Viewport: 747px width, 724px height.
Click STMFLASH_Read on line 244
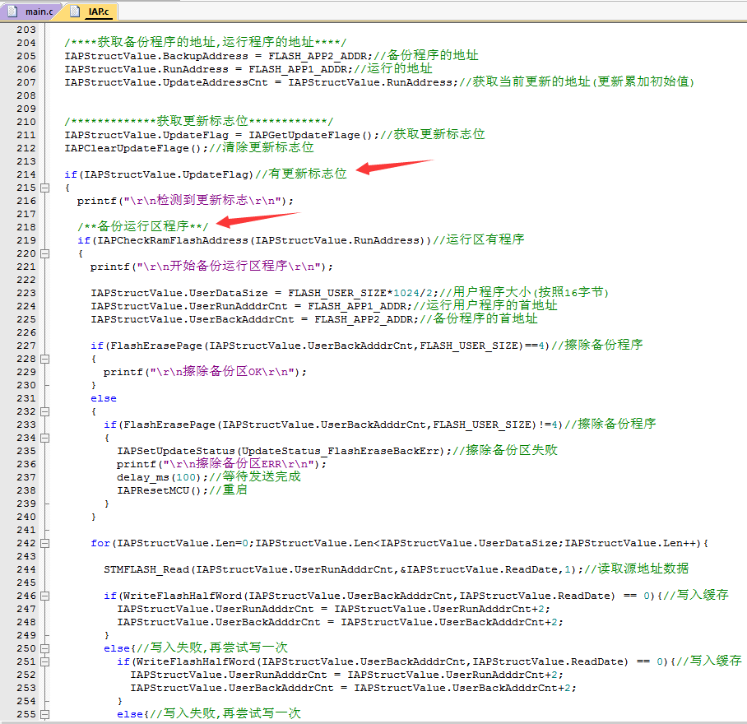point(146,569)
